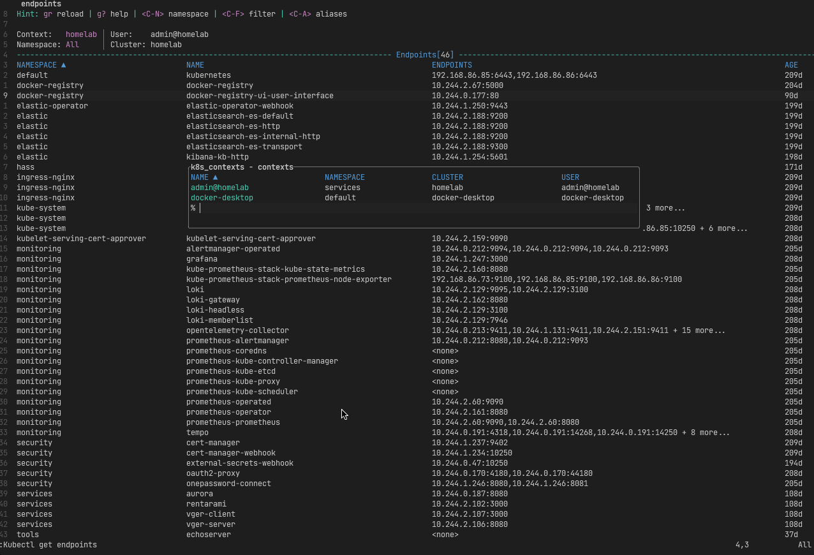This screenshot has height=555, width=814.
Task: Select the admin@homelab context name in popup
Action: 219,188
